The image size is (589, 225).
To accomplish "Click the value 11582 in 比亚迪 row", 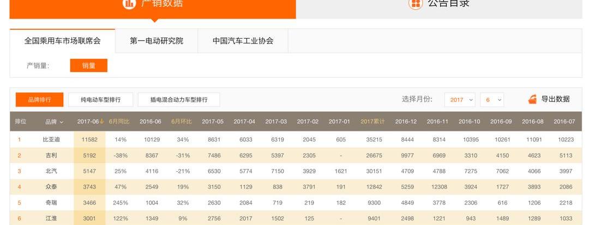I will point(89,140).
